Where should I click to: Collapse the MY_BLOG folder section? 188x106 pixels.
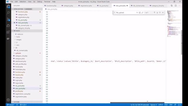(27, 31)
